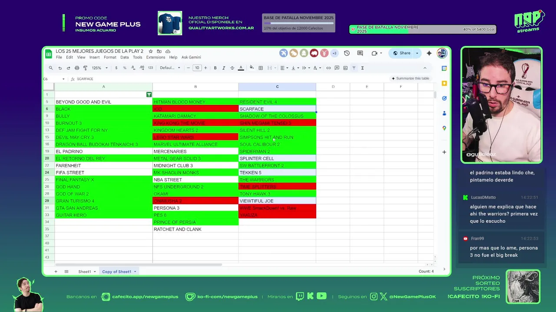Switch to the Sheet1 tab

[84, 272]
